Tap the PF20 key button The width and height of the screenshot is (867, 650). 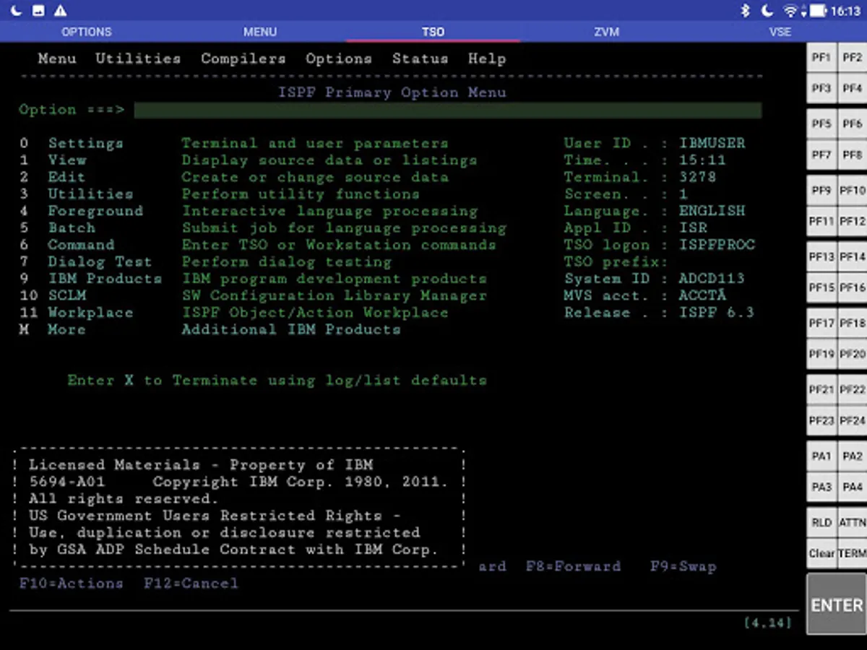(x=852, y=355)
